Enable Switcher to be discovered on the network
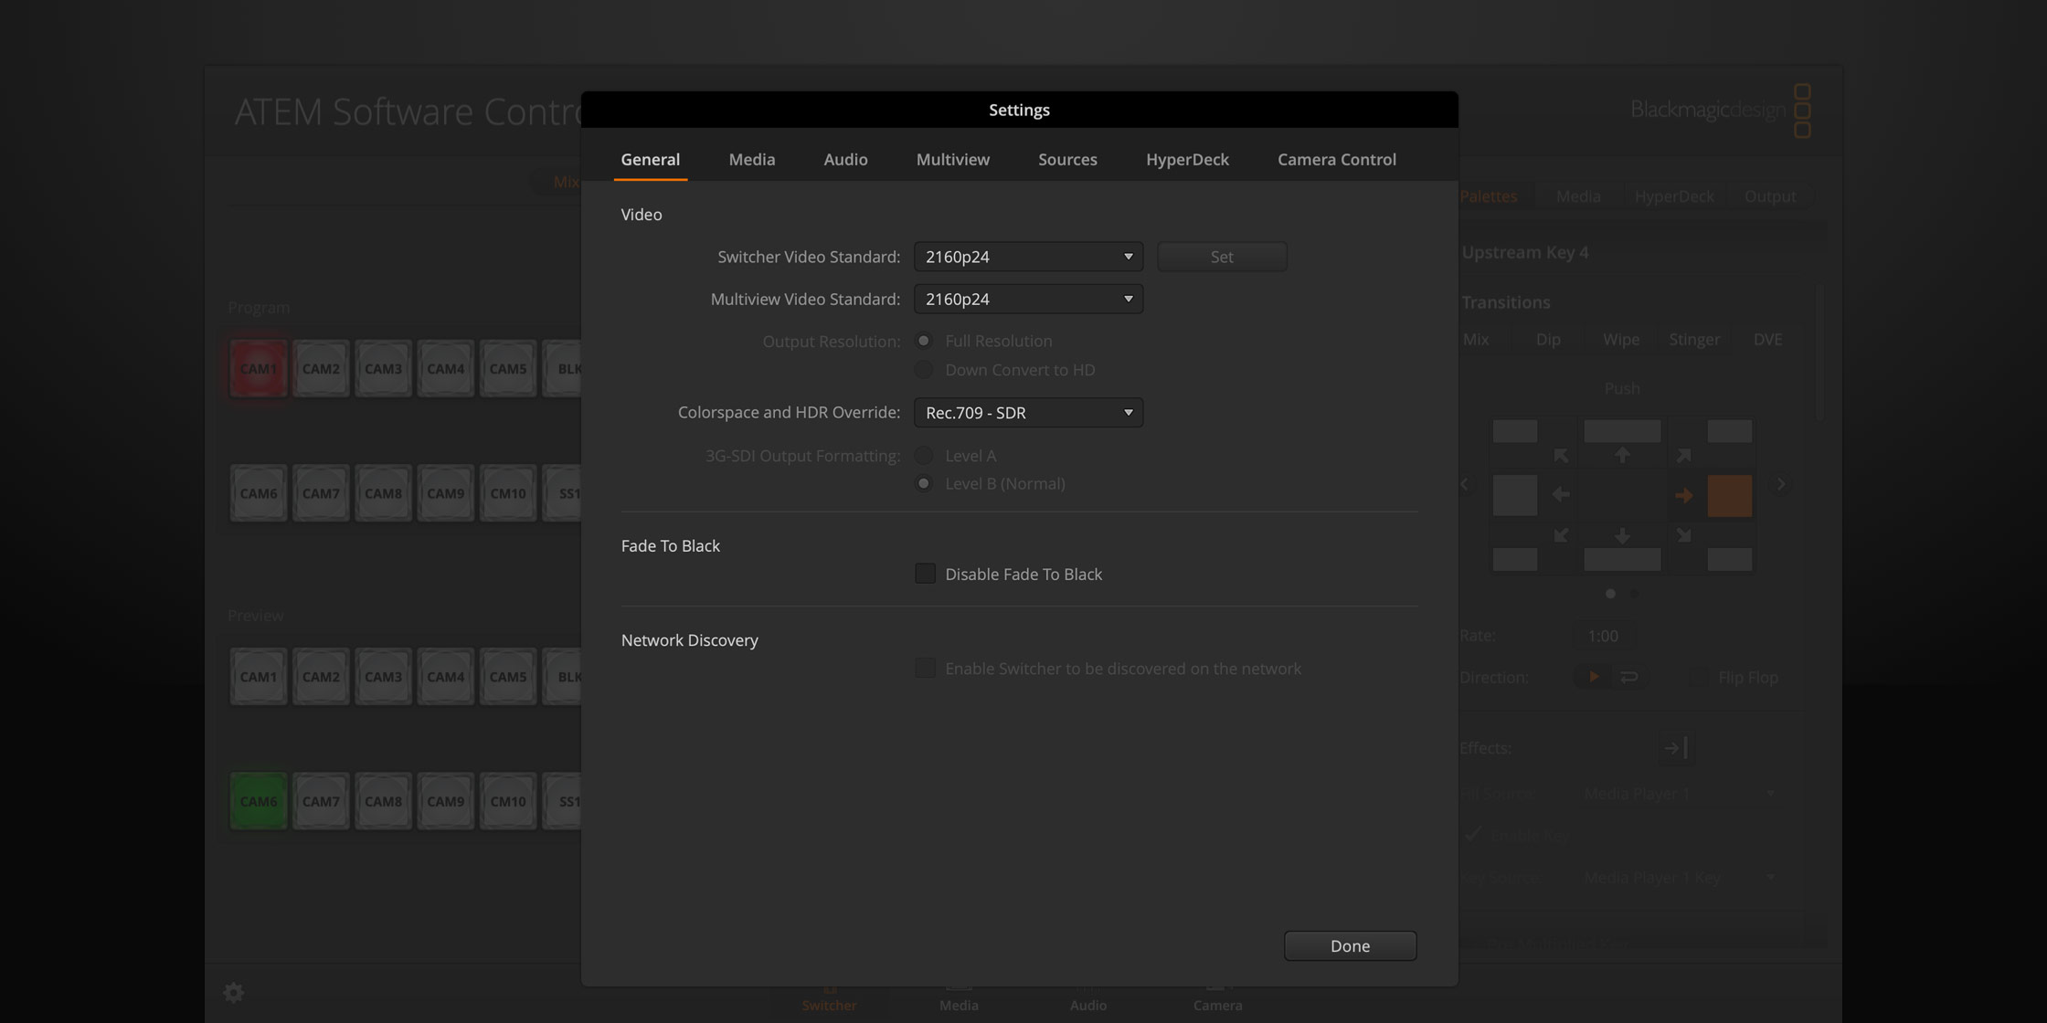Viewport: 2047px width, 1023px height. [925, 668]
